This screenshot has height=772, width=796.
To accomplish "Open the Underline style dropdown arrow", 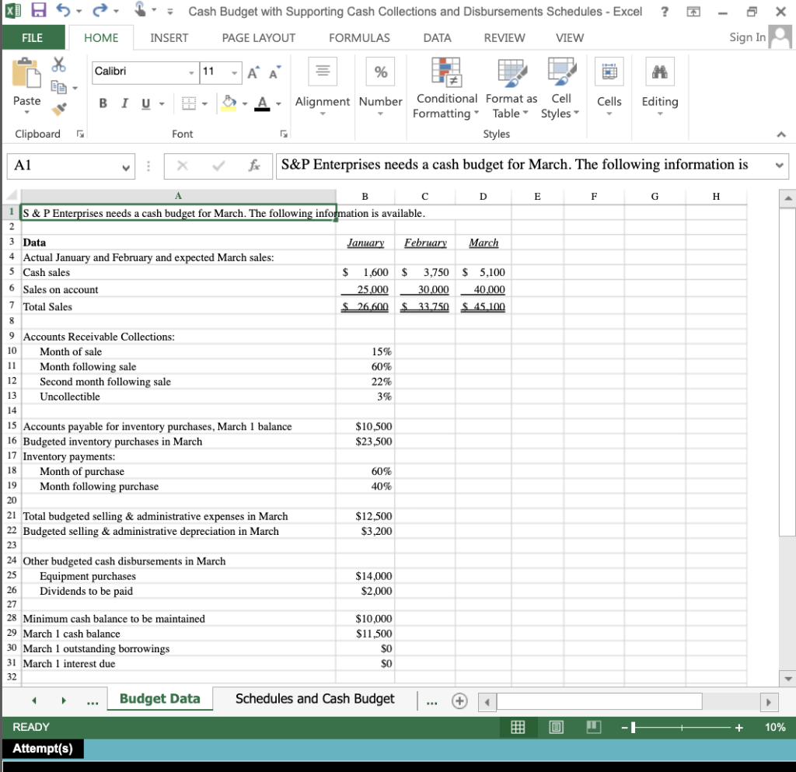I will pos(162,104).
